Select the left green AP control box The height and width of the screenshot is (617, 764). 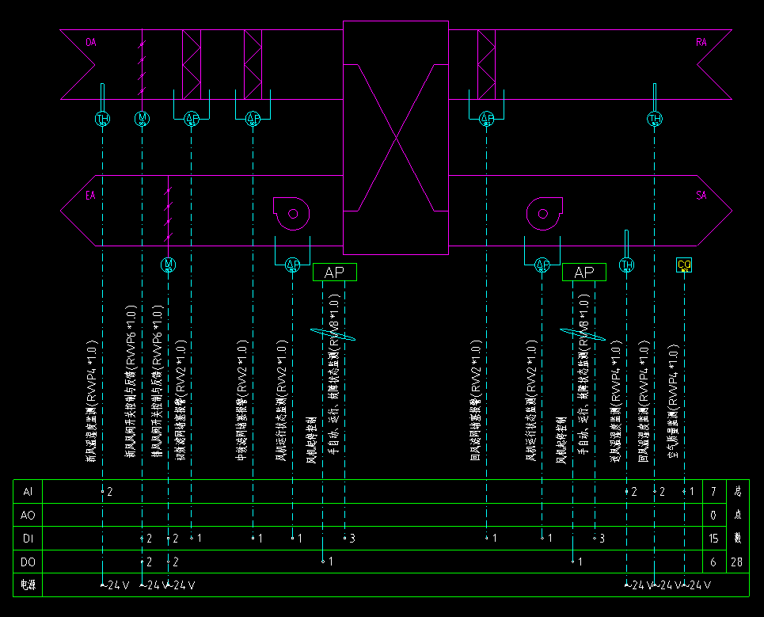[335, 272]
